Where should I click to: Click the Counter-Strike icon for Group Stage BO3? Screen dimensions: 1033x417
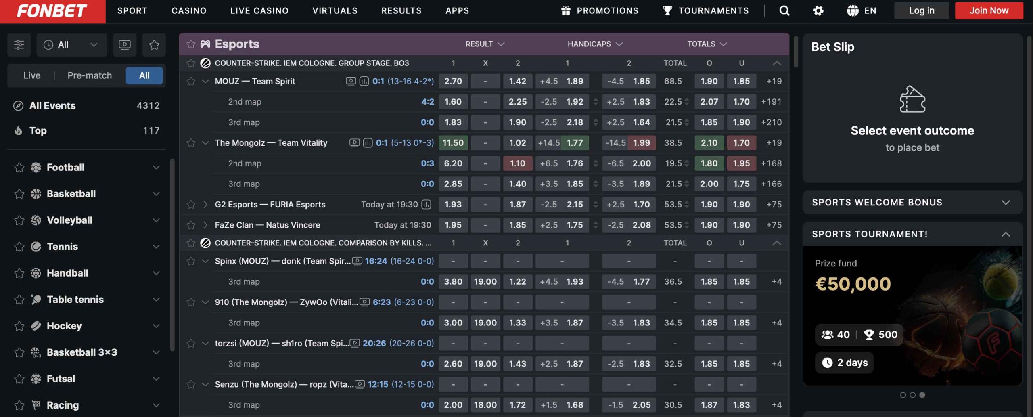205,63
